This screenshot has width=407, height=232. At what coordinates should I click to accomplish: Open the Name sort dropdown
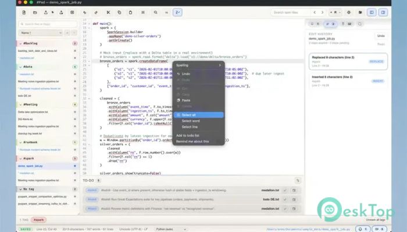pyautogui.click(x=41, y=33)
